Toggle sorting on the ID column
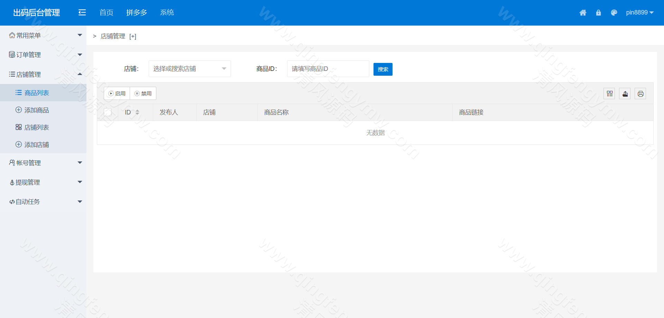 (137, 112)
